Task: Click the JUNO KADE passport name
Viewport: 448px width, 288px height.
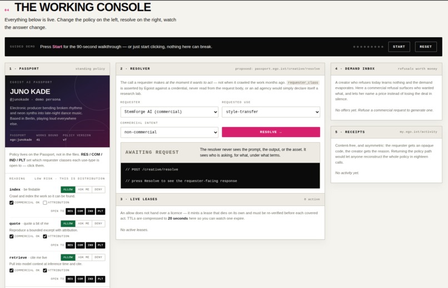Action: pos(30,92)
